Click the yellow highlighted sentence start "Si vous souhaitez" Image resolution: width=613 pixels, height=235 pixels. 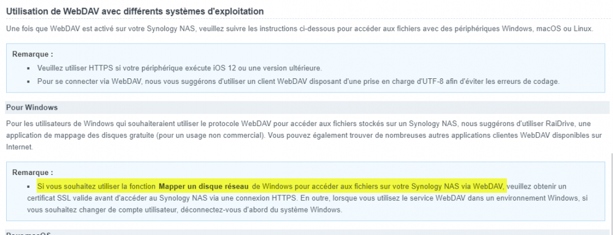click(x=62, y=186)
